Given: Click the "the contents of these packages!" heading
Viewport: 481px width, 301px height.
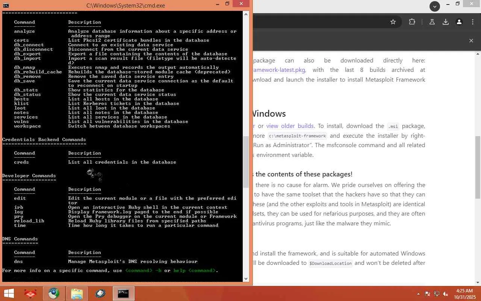Looking at the screenshot, I should [304, 174].
